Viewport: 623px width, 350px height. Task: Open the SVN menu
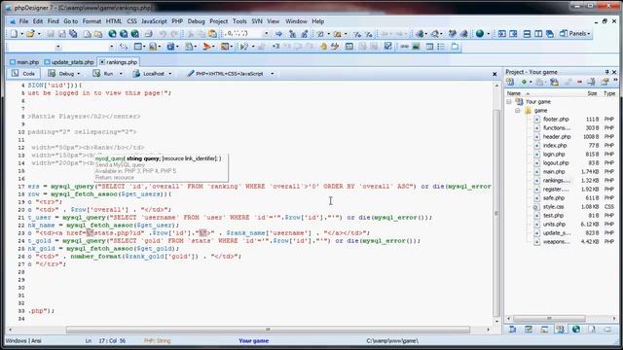pyautogui.click(x=257, y=21)
